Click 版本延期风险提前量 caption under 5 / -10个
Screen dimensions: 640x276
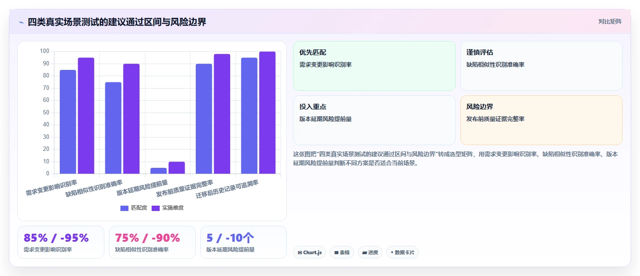[231, 250]
